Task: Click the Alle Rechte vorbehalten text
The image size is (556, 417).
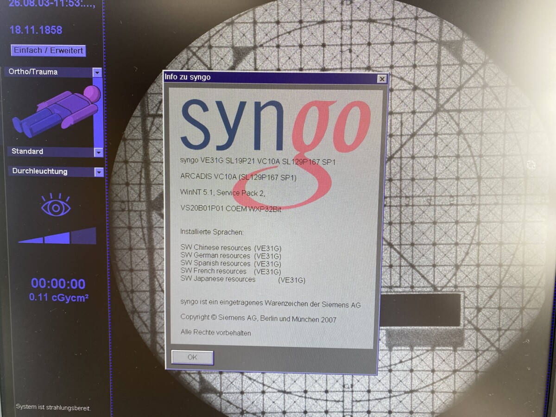Action: coord(216,333)
